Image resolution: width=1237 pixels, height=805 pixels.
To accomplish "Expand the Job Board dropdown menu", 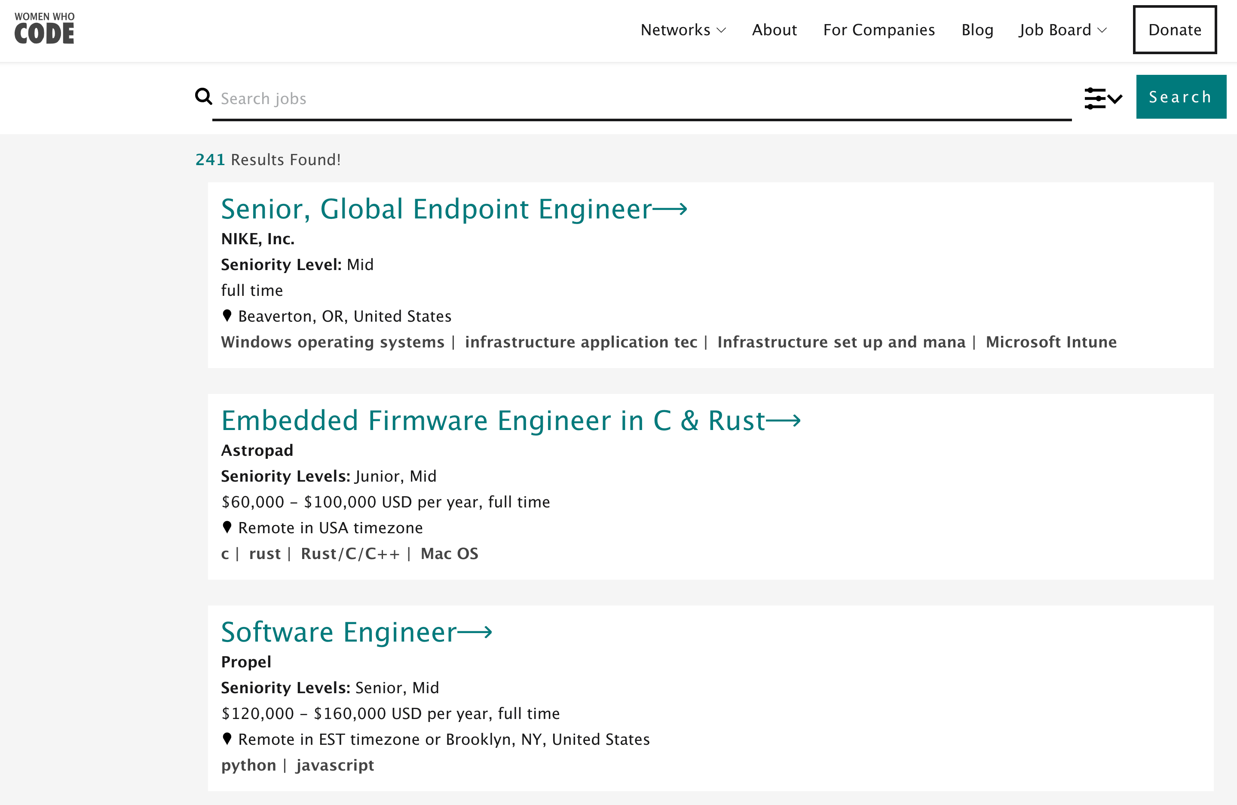I will click(x=1062, y=30).
